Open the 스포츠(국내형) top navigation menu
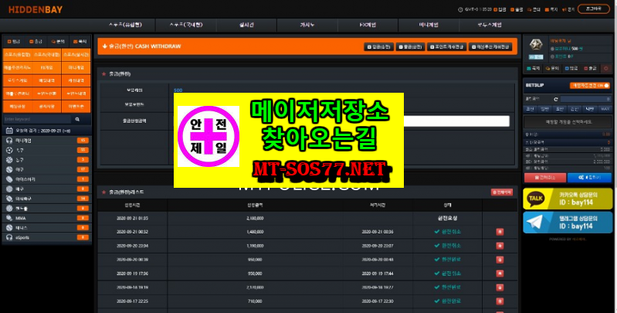 tap(186, 25)
